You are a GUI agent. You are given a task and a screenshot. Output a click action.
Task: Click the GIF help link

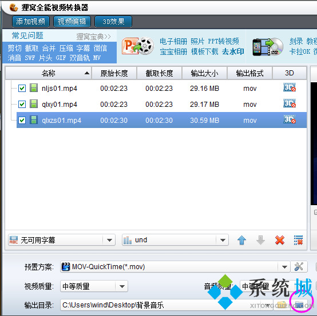pyautogui.click(x=61, y=58)
